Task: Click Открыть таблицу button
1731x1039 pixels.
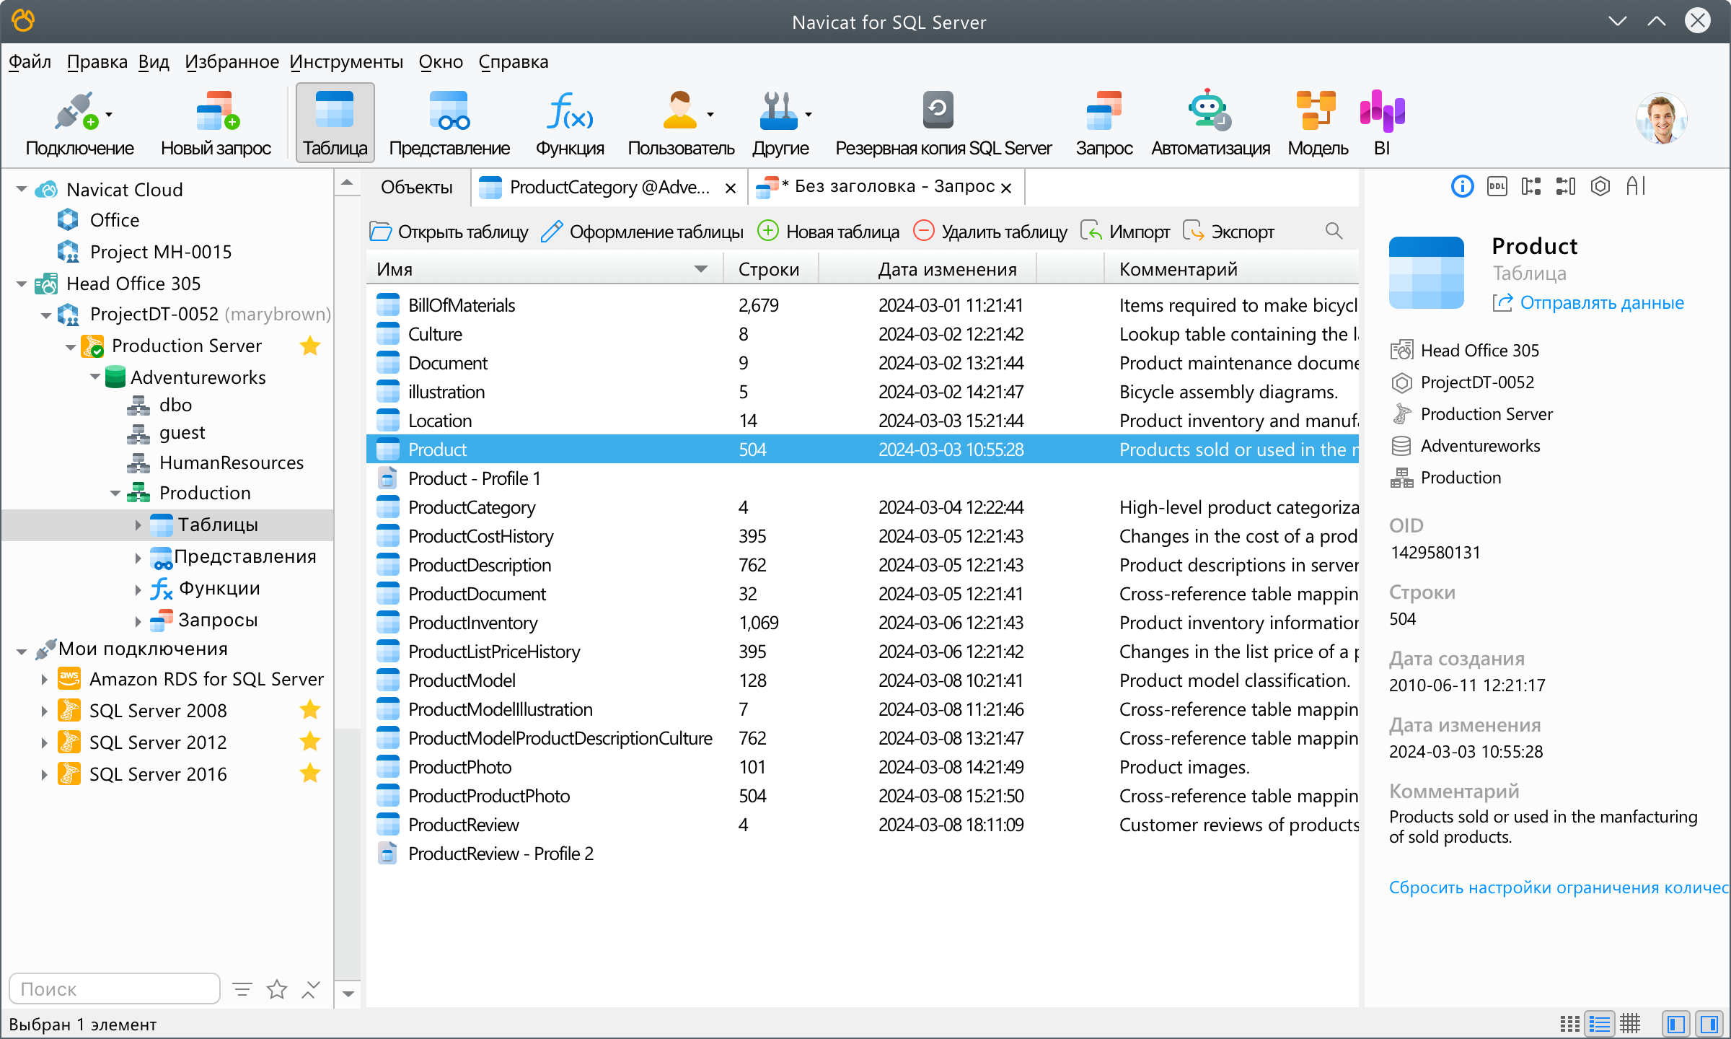Action: (x=449, y=231)
